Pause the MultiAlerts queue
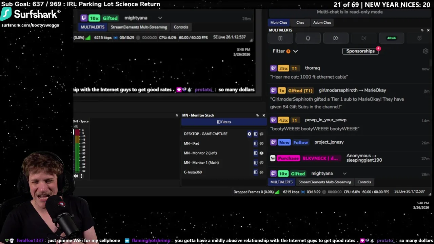434x244 pixels. coord(280,38)
